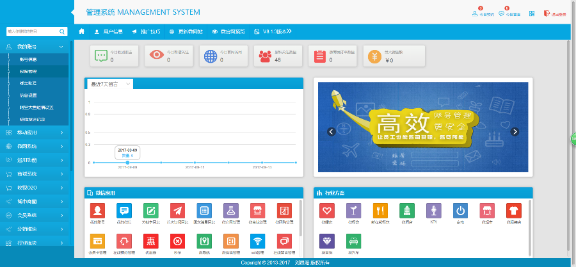The image size is (576, 267).
Task: Open the eye-icon microsite preview item
Action: (x=228, y=31)
